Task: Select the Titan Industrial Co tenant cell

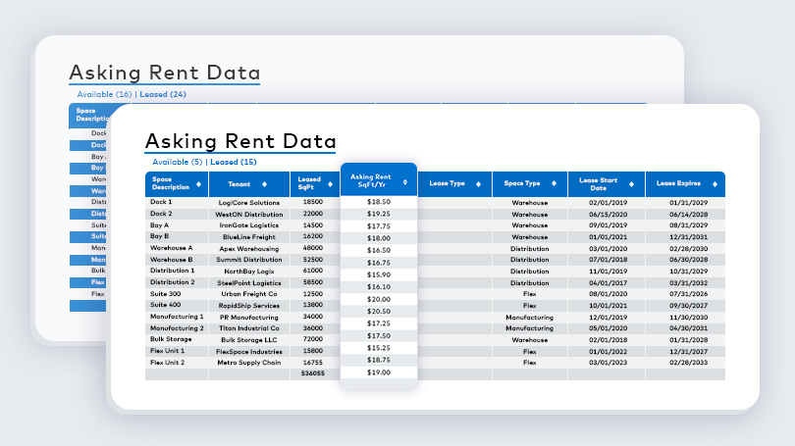Action: coord(249,328)
